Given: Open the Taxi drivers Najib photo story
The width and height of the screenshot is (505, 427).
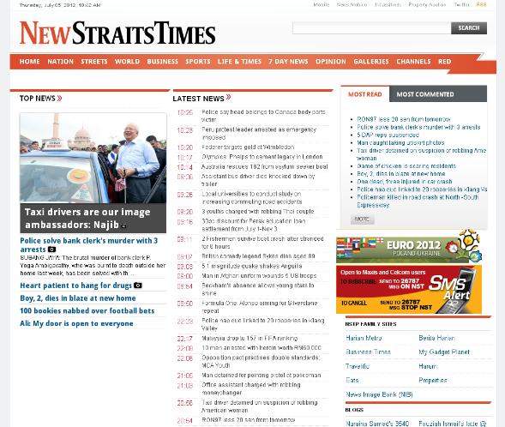Looking at the screenshot, I should [93, 158].
